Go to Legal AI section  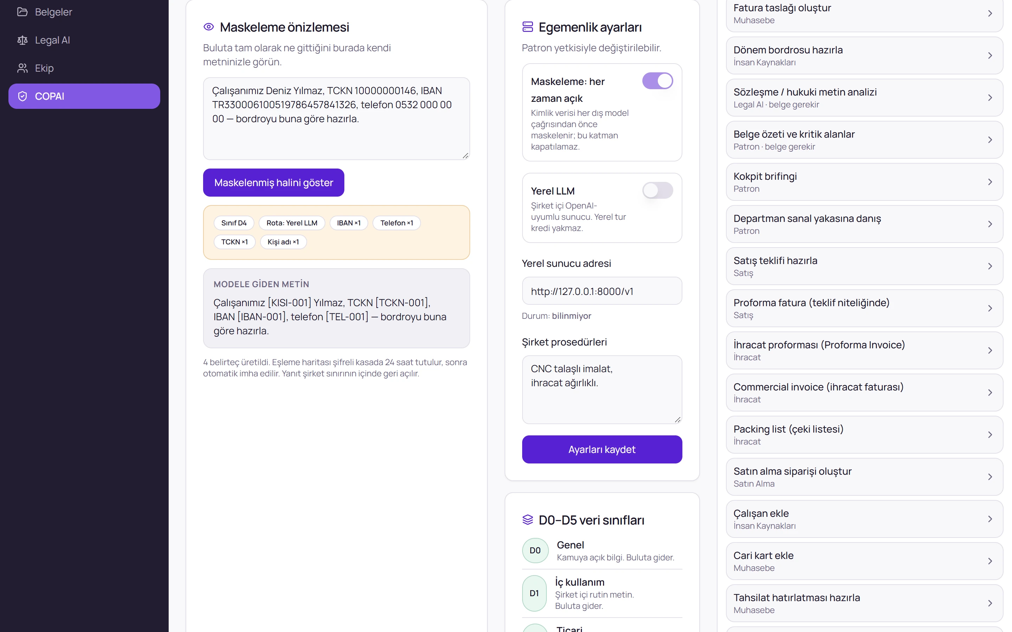[84, 40]
